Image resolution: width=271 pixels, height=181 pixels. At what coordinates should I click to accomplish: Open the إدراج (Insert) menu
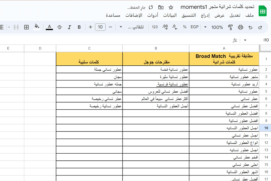pyautogui.click(x=205, y=15)
